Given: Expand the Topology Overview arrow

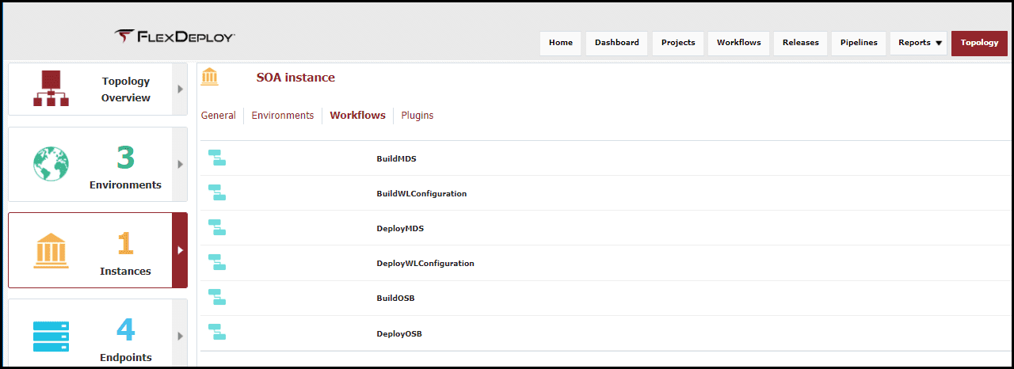Looking at the screenshot, I should (180, 89).
